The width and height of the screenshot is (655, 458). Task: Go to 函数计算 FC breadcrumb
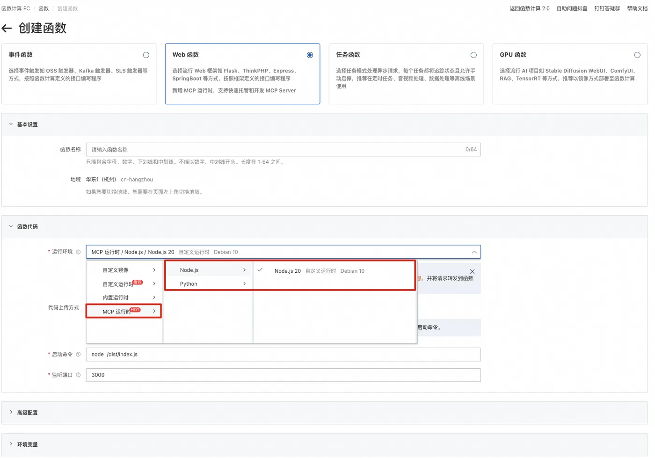tap(15, 8)
